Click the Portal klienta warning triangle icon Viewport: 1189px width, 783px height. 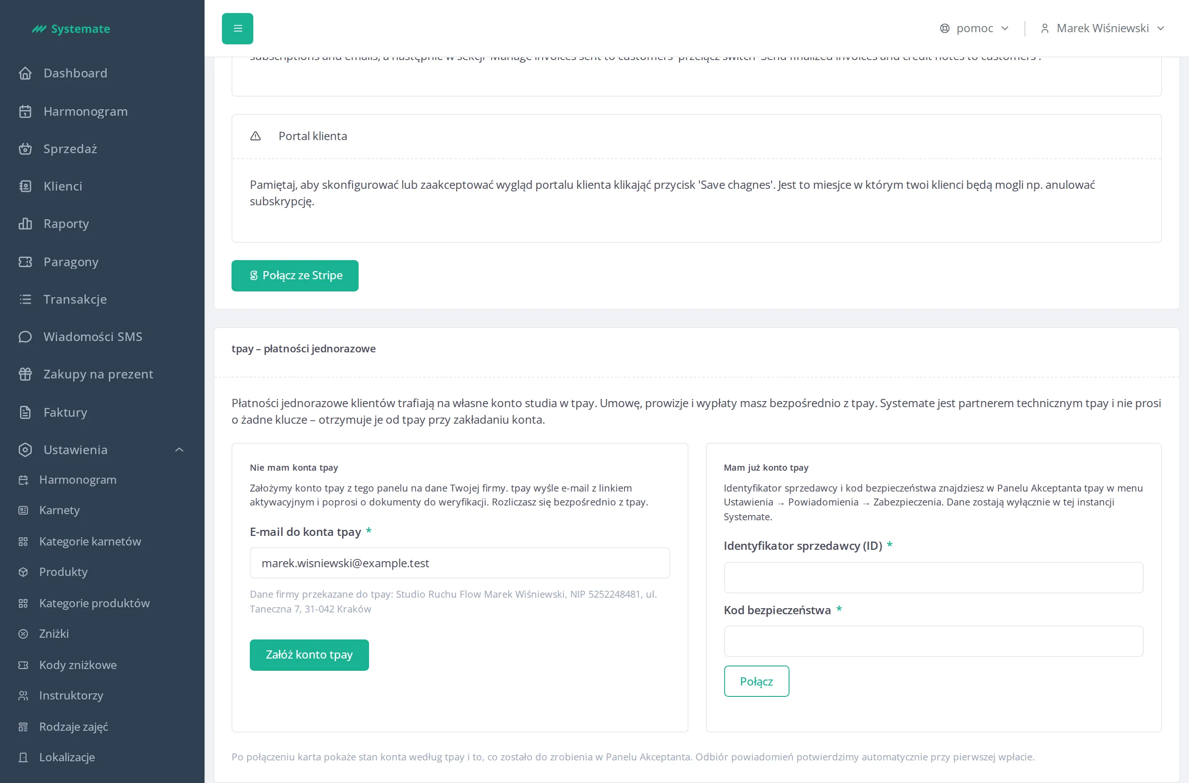point(255,136)
